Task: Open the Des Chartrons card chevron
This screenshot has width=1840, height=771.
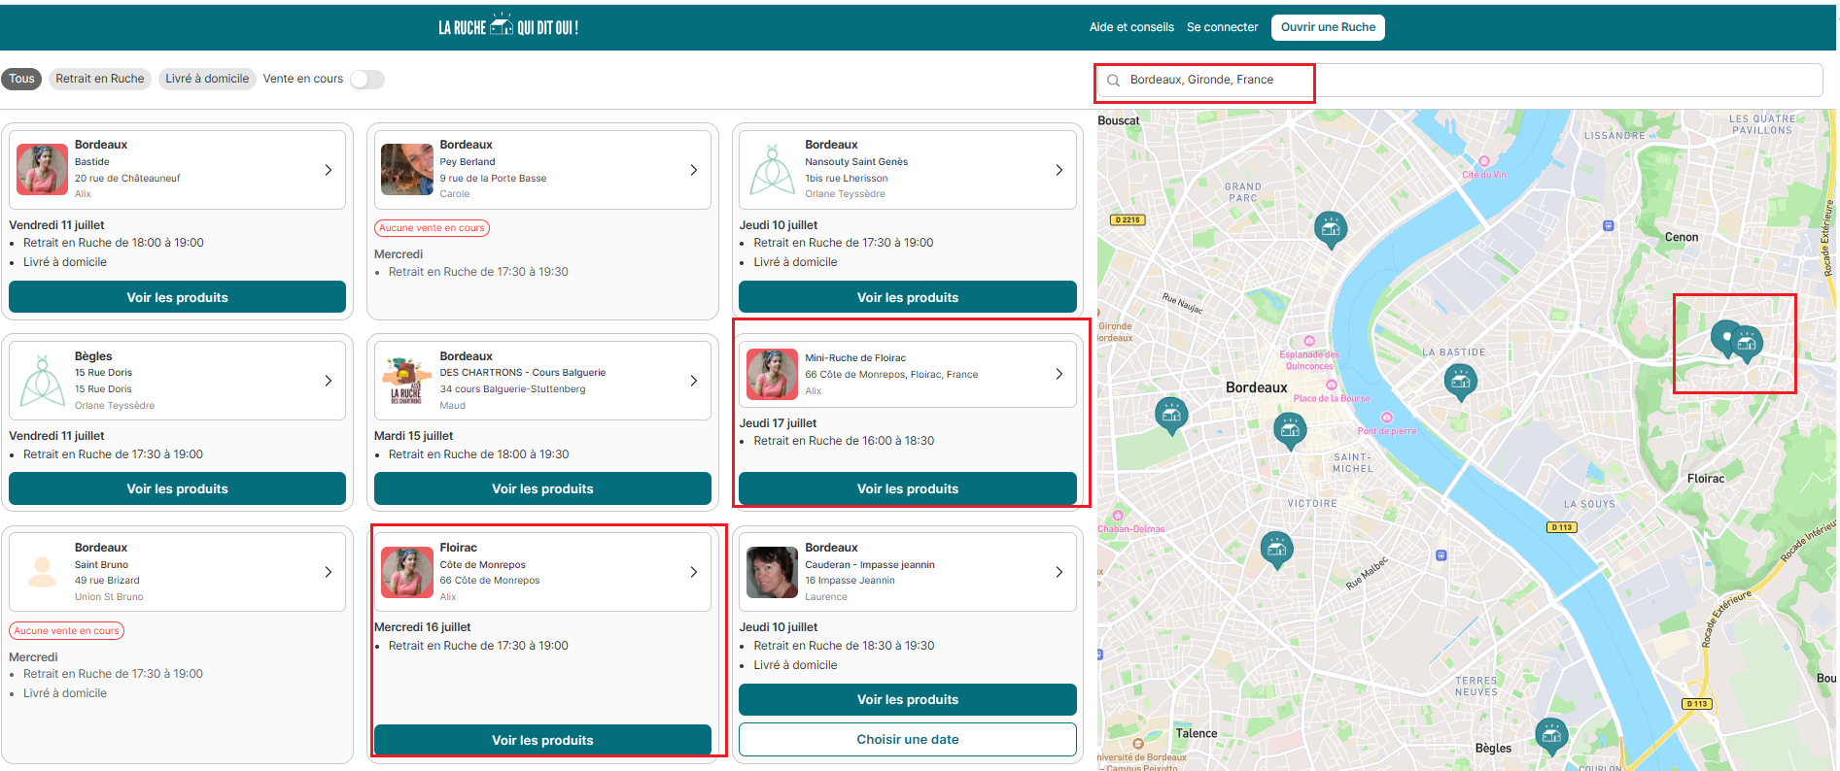Action: pyautogui.click(x=694, y=381)
